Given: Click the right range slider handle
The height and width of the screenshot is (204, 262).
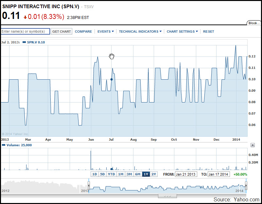Looking at the screenshot, I should (246, 186).
